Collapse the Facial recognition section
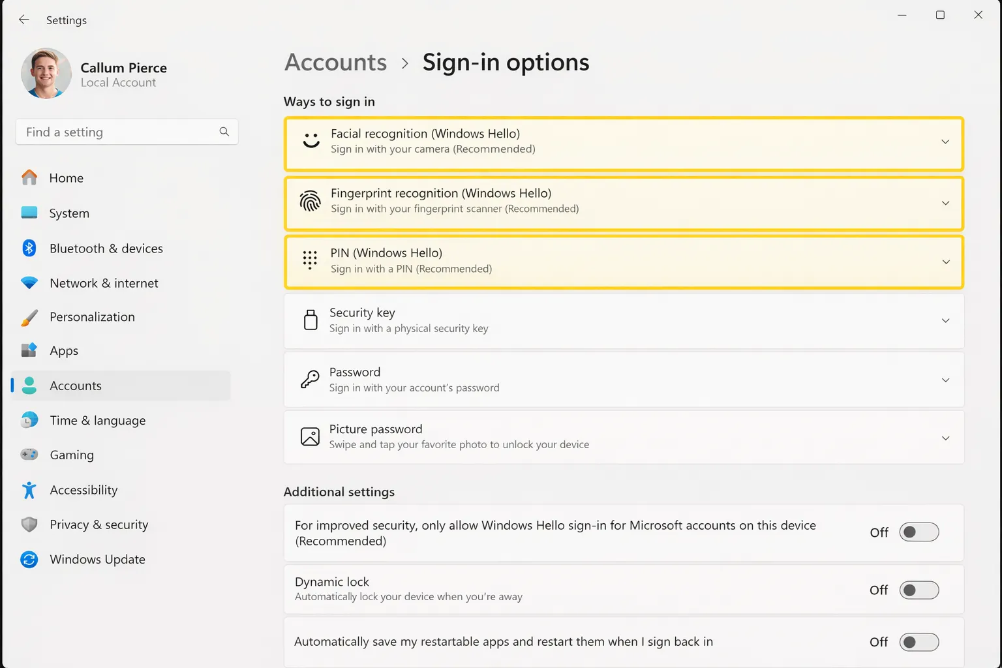 [945, 141]
